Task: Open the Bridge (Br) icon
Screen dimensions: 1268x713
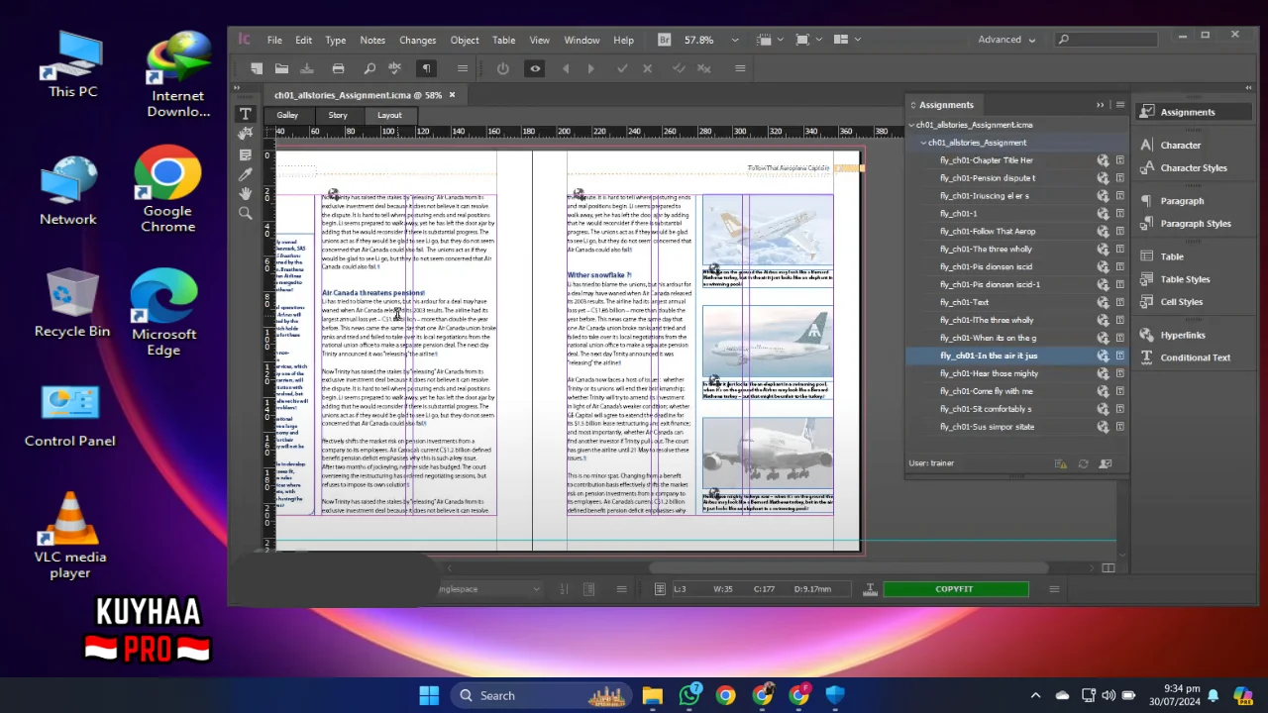Action: [x=664, y=40]
